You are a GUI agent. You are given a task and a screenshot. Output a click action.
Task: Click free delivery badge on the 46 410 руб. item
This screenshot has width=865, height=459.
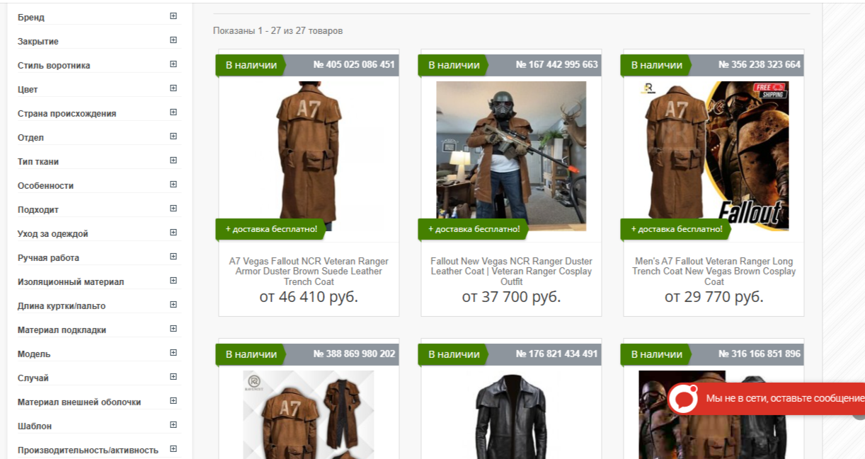coord(271,229)
